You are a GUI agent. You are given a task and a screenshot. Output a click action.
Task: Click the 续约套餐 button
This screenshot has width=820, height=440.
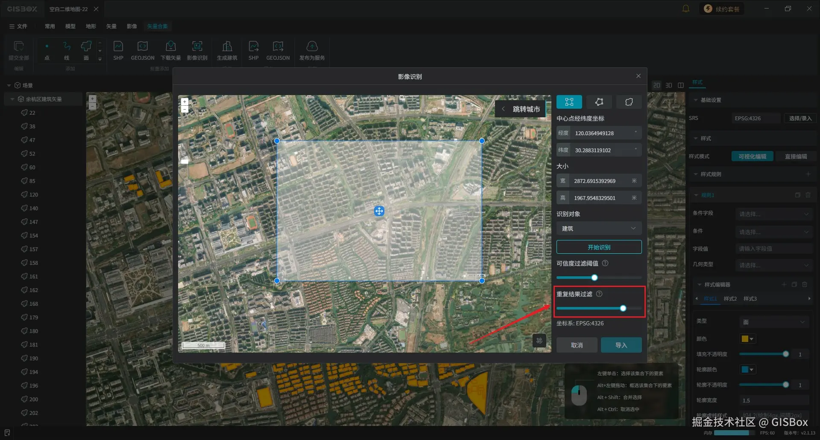pos(722,9)
